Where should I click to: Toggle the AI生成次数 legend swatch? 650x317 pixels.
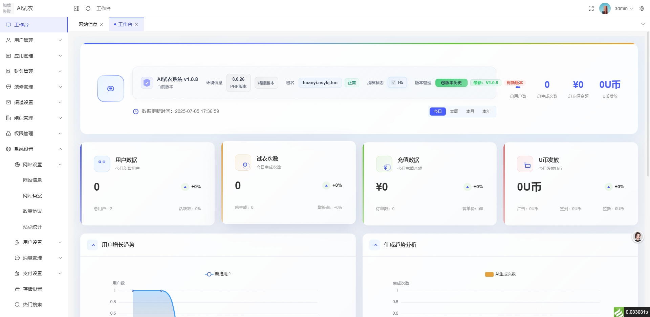coord(489,274)
